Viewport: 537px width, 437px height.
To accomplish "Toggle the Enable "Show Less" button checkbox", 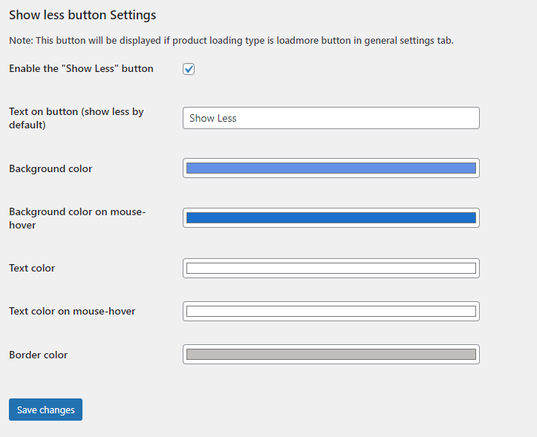I will pyautogui.click(x=189, y=69).
